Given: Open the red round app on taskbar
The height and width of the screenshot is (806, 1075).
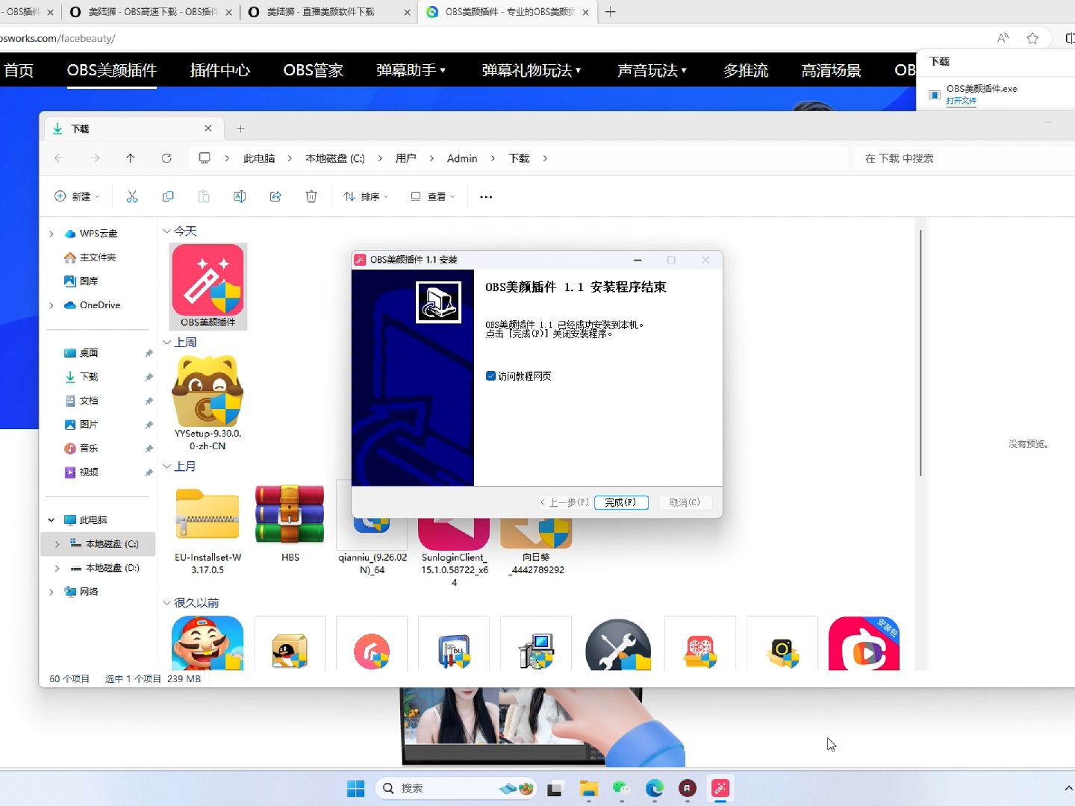Looking at the screenshot, I should tap(688, 788).
